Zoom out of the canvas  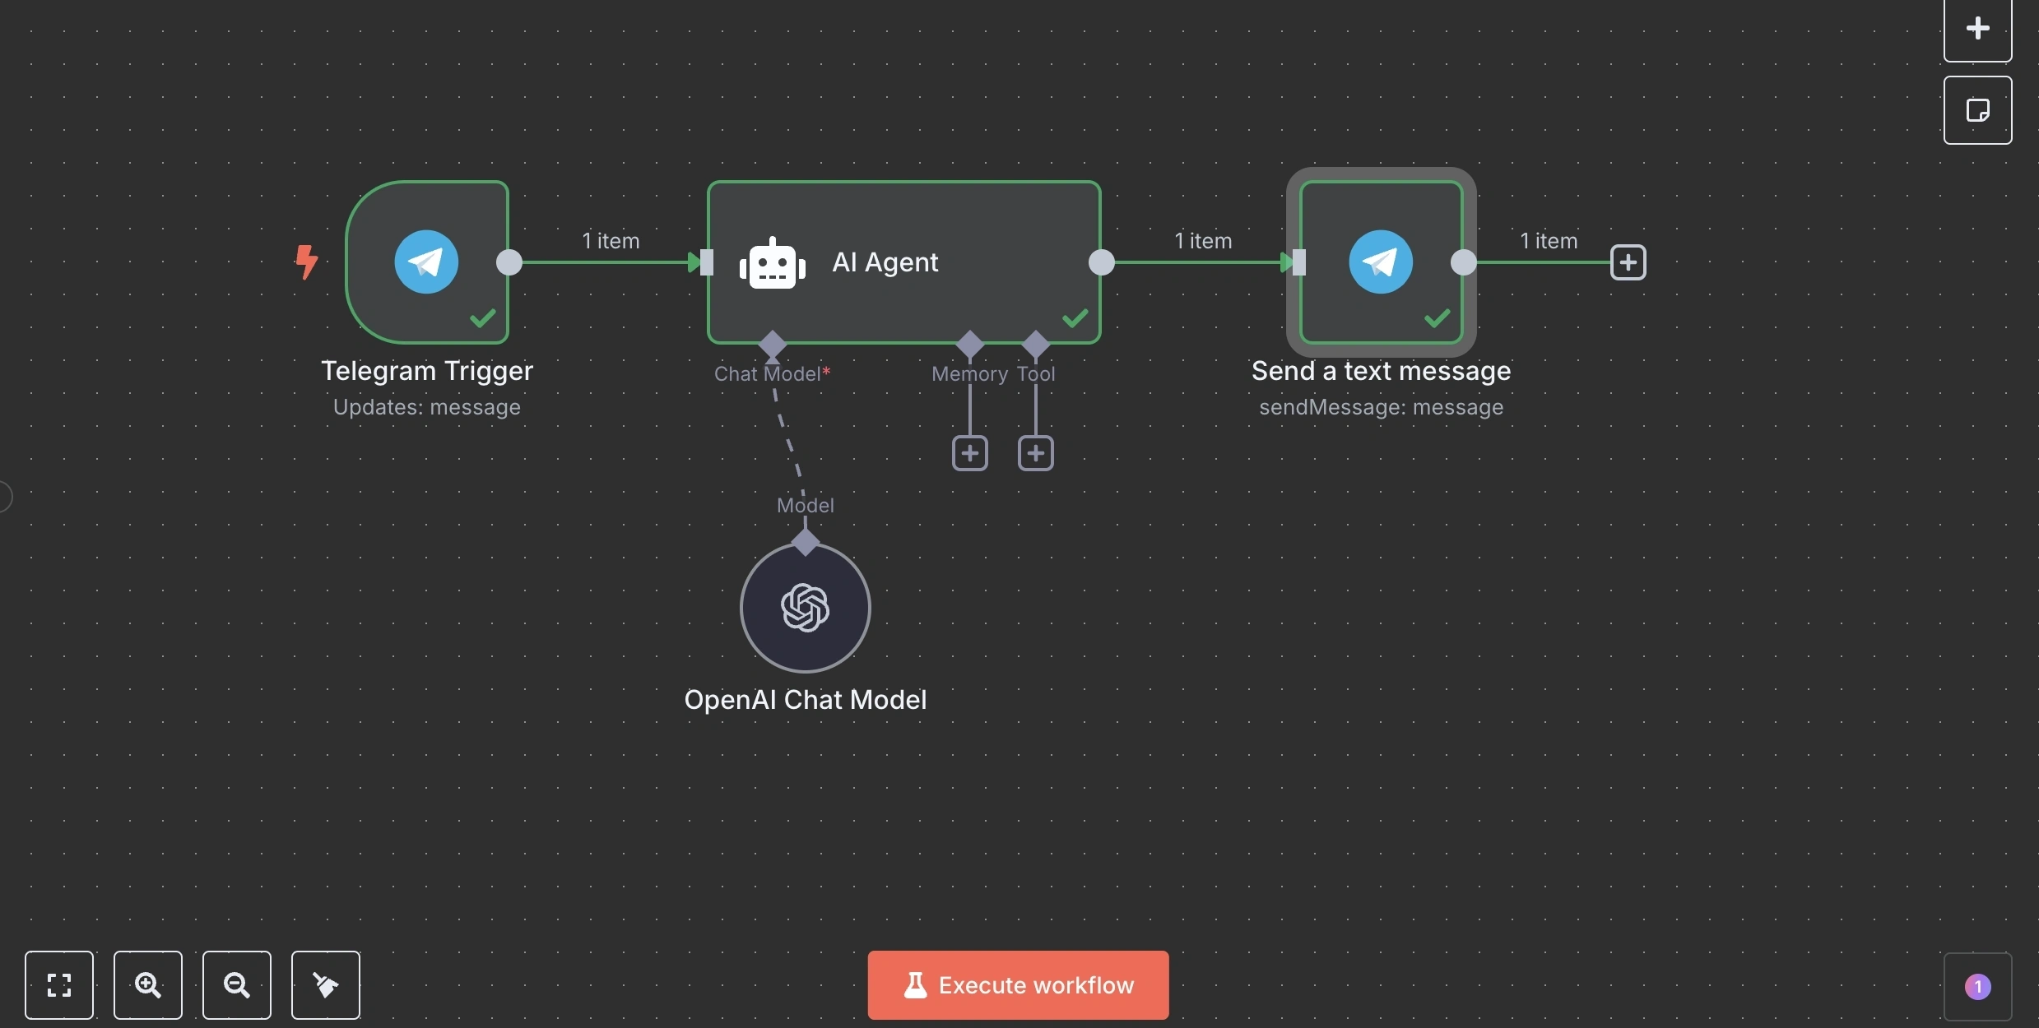236,984
